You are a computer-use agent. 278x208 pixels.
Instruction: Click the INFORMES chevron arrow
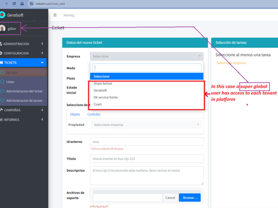click(x=42, y=119)
